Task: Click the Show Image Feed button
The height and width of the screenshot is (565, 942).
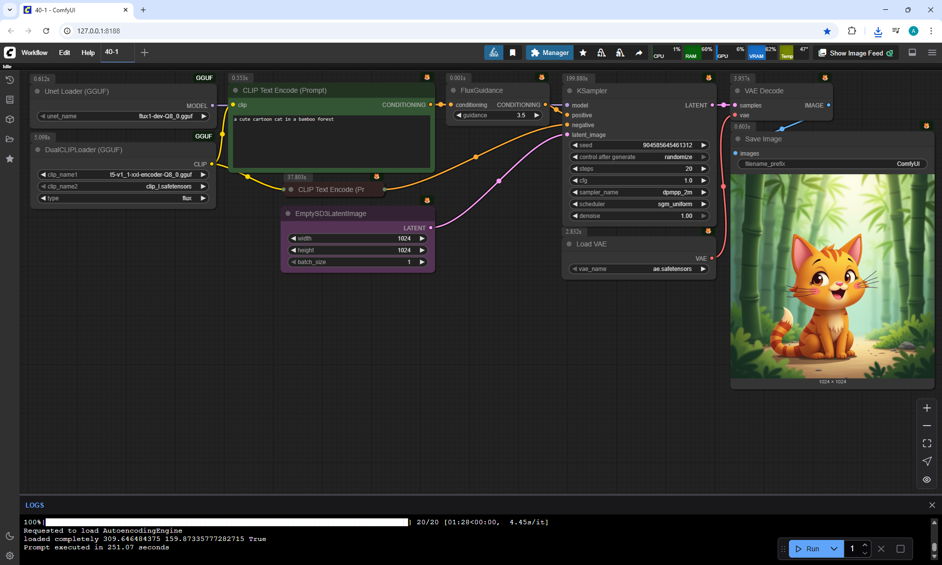Action: click(x=856, y=53)
